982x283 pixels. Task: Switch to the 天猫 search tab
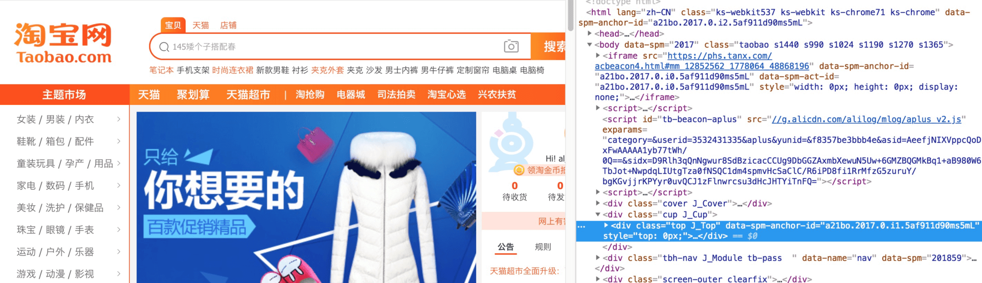pos(200,25)
